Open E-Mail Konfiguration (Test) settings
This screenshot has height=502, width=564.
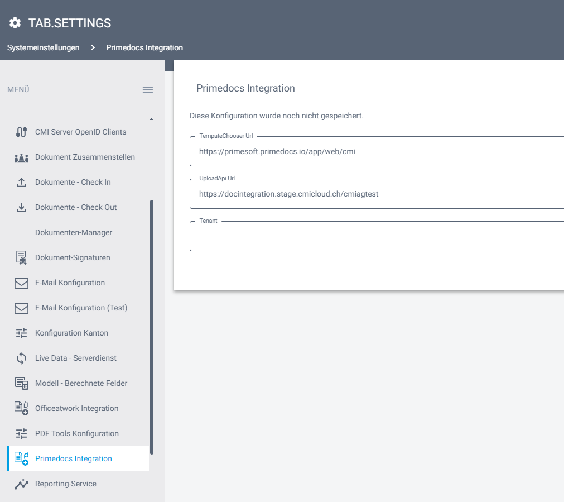click(78, 308)
